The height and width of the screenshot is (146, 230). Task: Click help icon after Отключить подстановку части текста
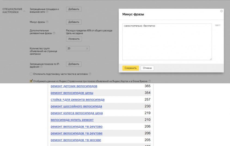[x=90, y=74]
